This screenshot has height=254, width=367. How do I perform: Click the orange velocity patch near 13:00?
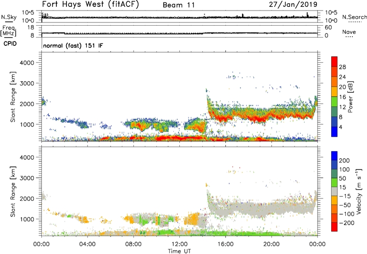(x=192, y=220)
